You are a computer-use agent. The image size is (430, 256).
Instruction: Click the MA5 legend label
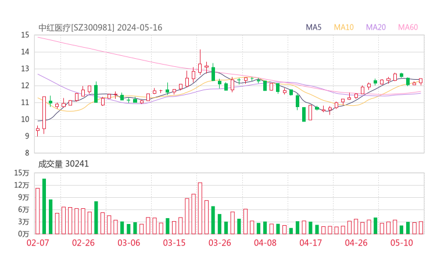(x=313, y=27)
